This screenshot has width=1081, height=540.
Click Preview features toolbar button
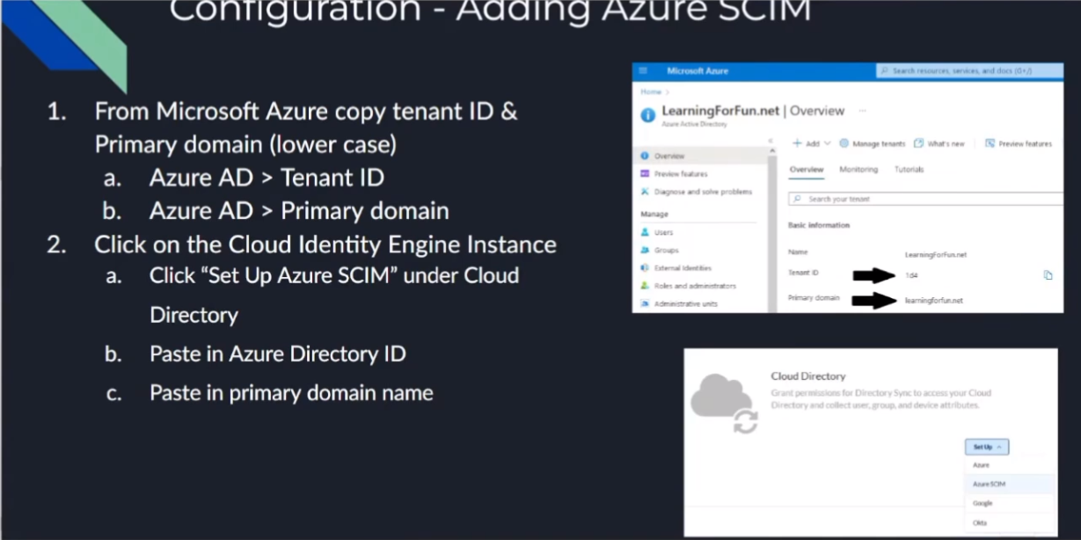click(x=1019, y=143)
